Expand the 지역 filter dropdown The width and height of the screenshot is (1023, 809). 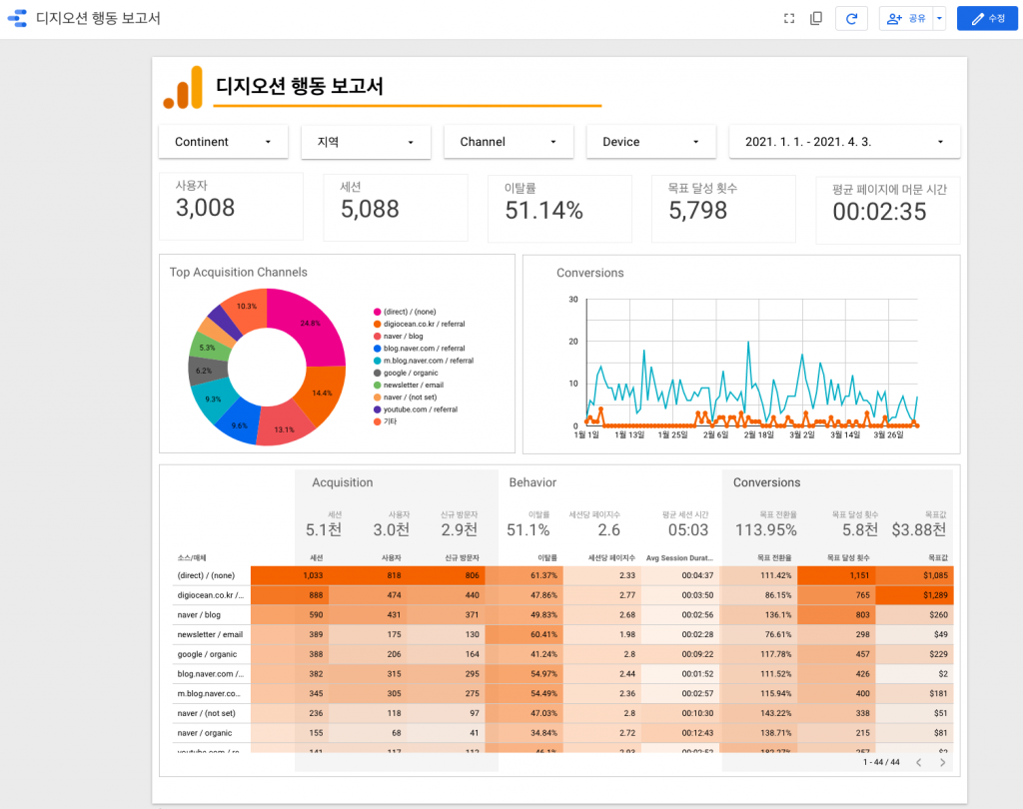point(366,142)
